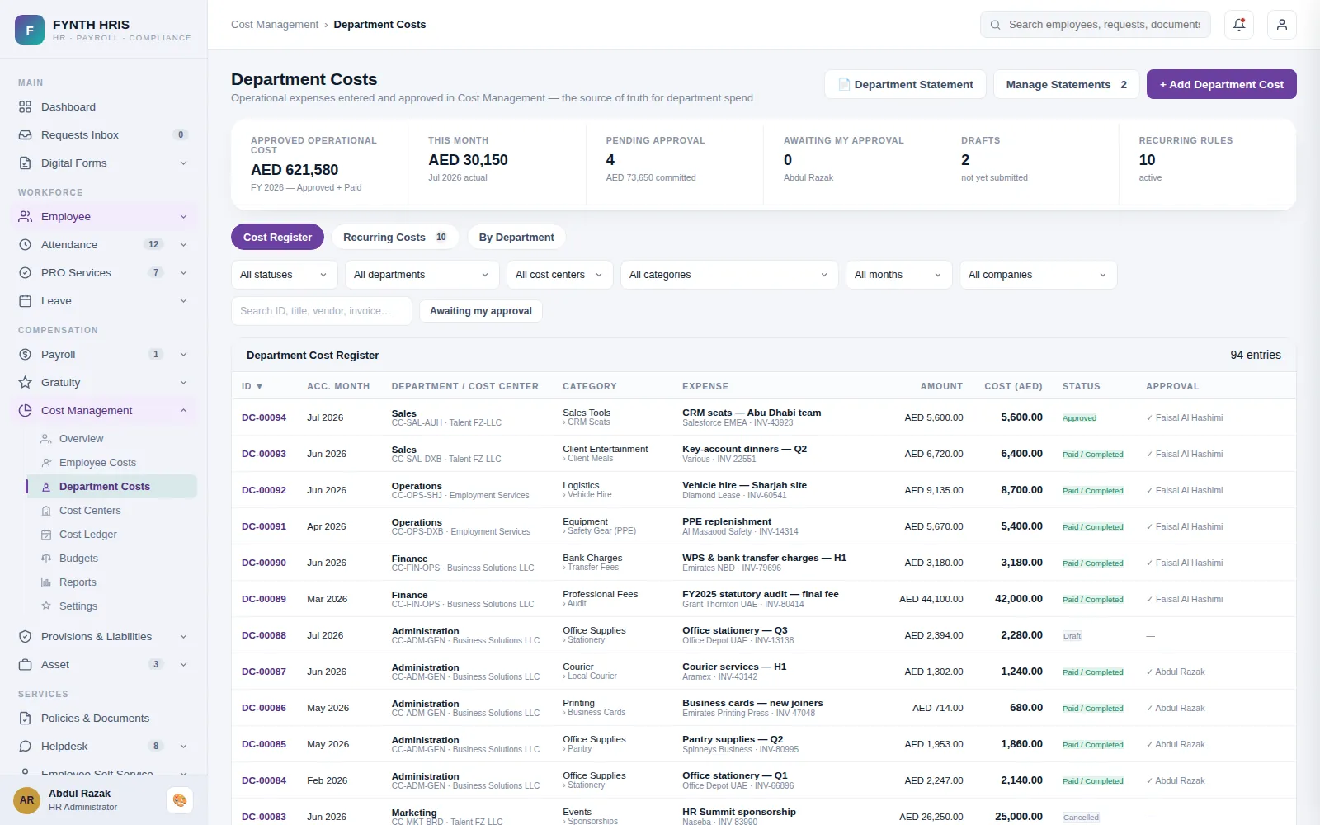Click the global search employees field
1320x825 pixels.
tap(1096, 25)
